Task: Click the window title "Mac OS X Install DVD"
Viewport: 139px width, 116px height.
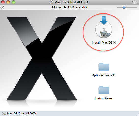Action: [71, 2]
